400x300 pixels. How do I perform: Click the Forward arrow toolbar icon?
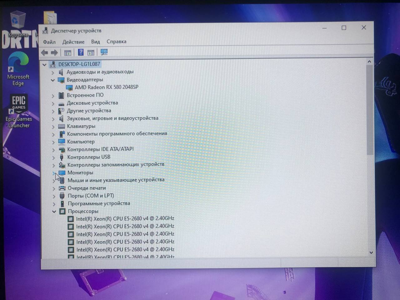54,52
